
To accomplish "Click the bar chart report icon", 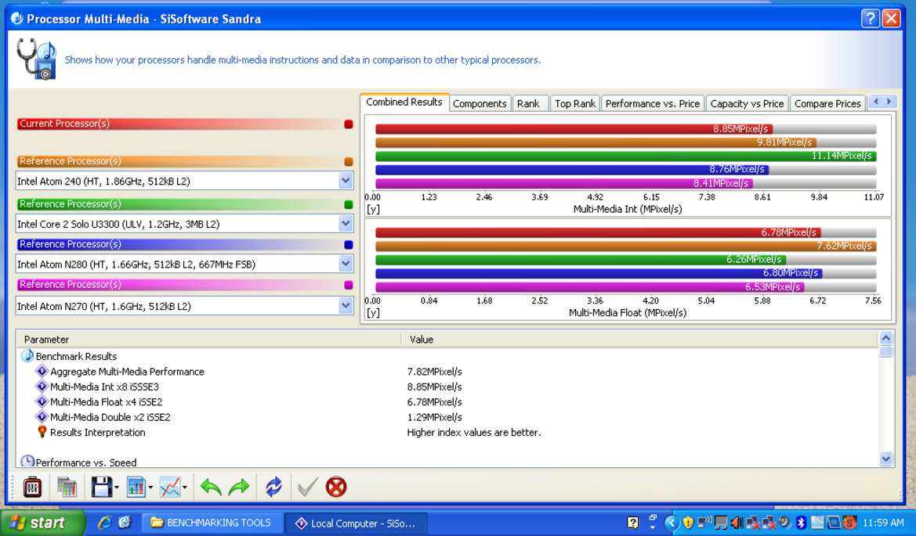I will tap(136, 487).
